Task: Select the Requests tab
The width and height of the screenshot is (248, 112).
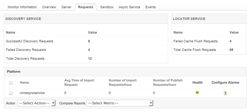Action: pyautogui.click(x=86, y=7)
